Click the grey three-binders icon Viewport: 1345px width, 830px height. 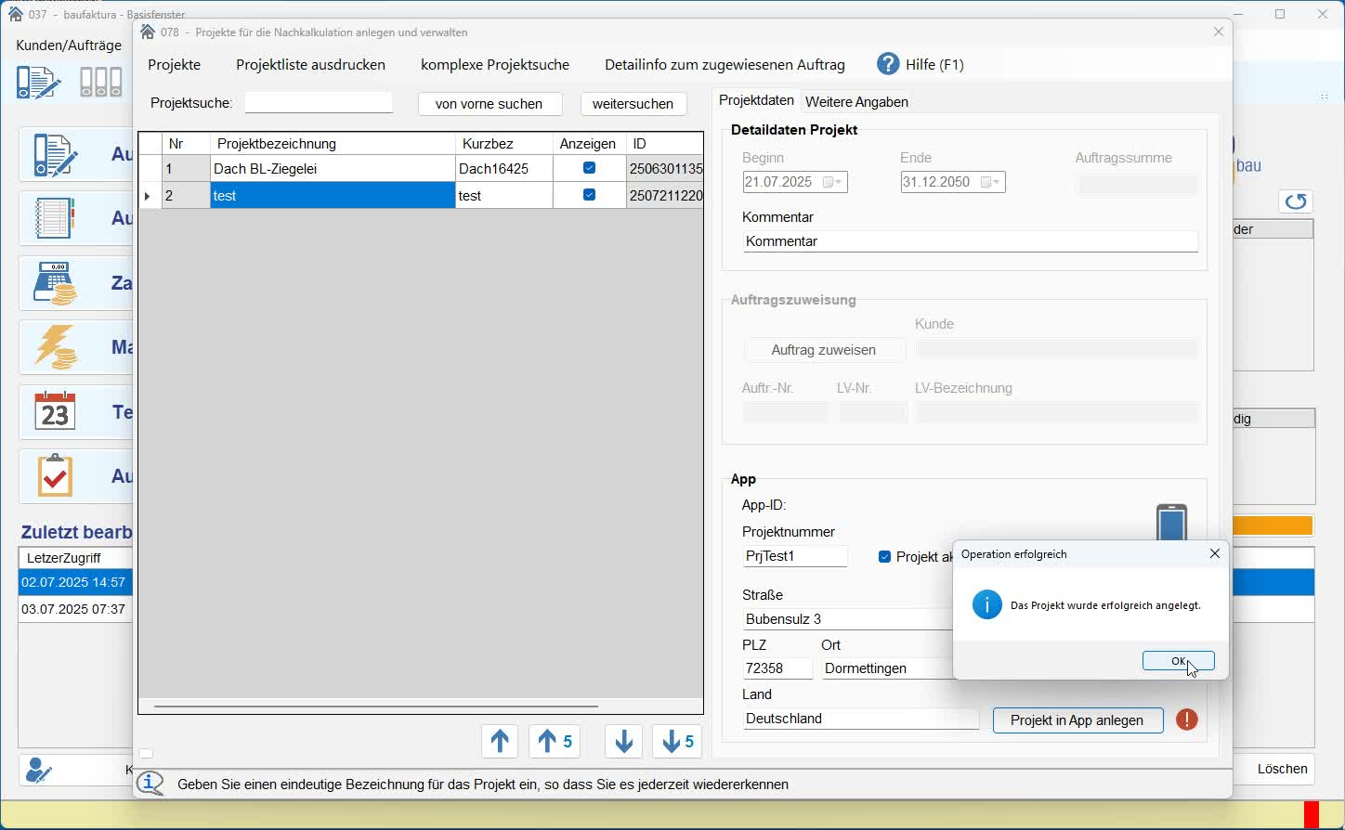point(101,83)
